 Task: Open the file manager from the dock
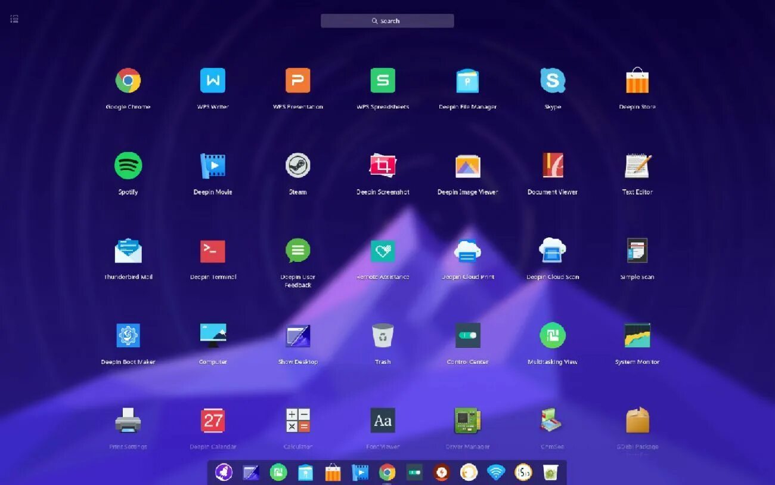[305, 473]
